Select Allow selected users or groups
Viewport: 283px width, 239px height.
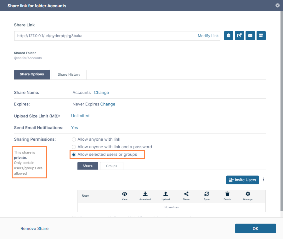point(74,155)
